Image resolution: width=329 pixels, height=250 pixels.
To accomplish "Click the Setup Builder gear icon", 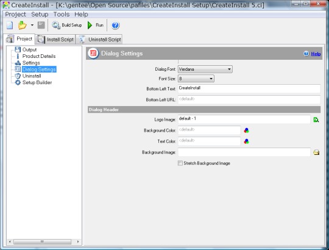I will 18,82.
